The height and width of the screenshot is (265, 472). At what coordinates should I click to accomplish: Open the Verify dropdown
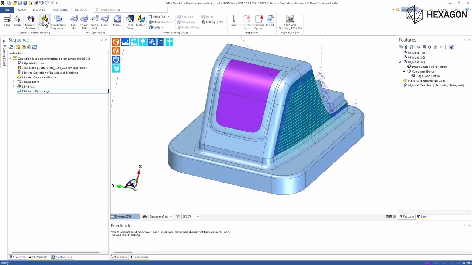[156, 28]
